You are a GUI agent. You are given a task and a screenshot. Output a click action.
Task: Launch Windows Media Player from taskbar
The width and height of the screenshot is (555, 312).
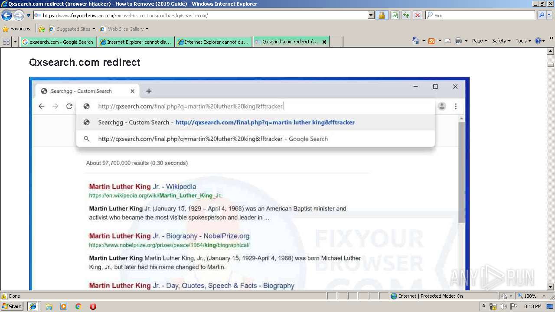[x=64, y=306]
